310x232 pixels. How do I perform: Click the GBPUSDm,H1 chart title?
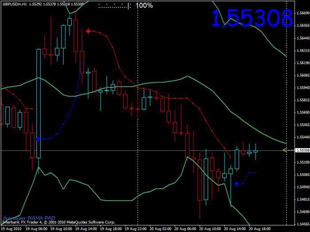(15, 4)
